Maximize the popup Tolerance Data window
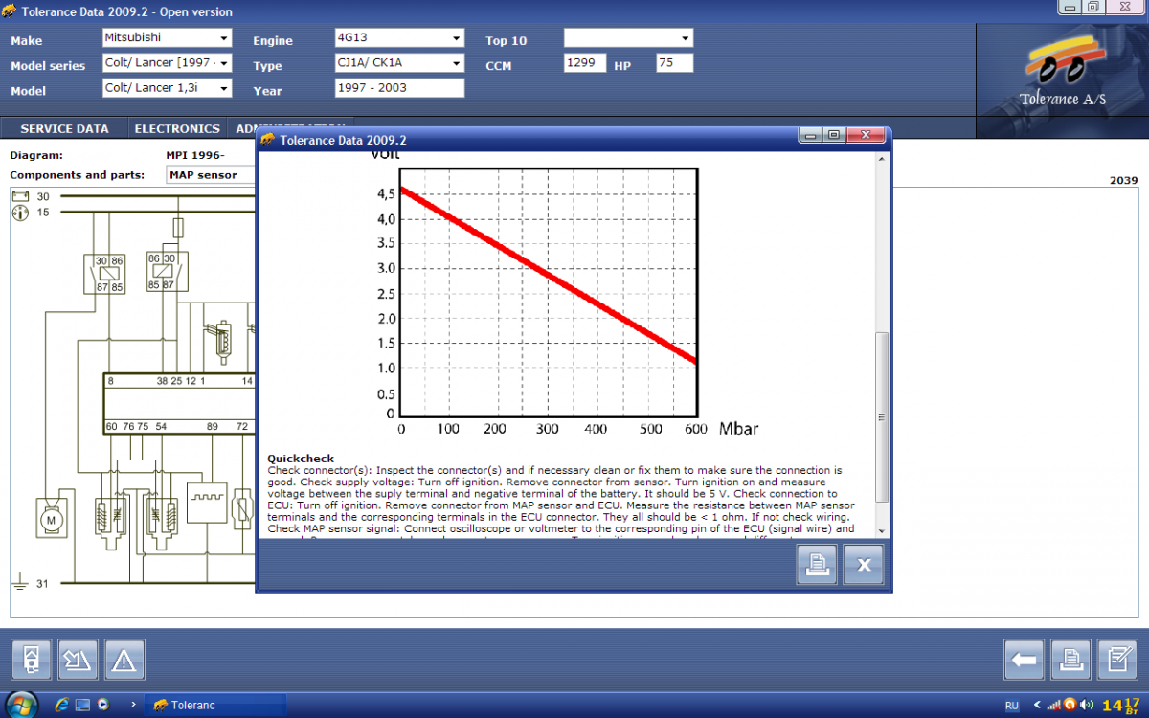This screenshot has height=718, width=1149. 833,136
